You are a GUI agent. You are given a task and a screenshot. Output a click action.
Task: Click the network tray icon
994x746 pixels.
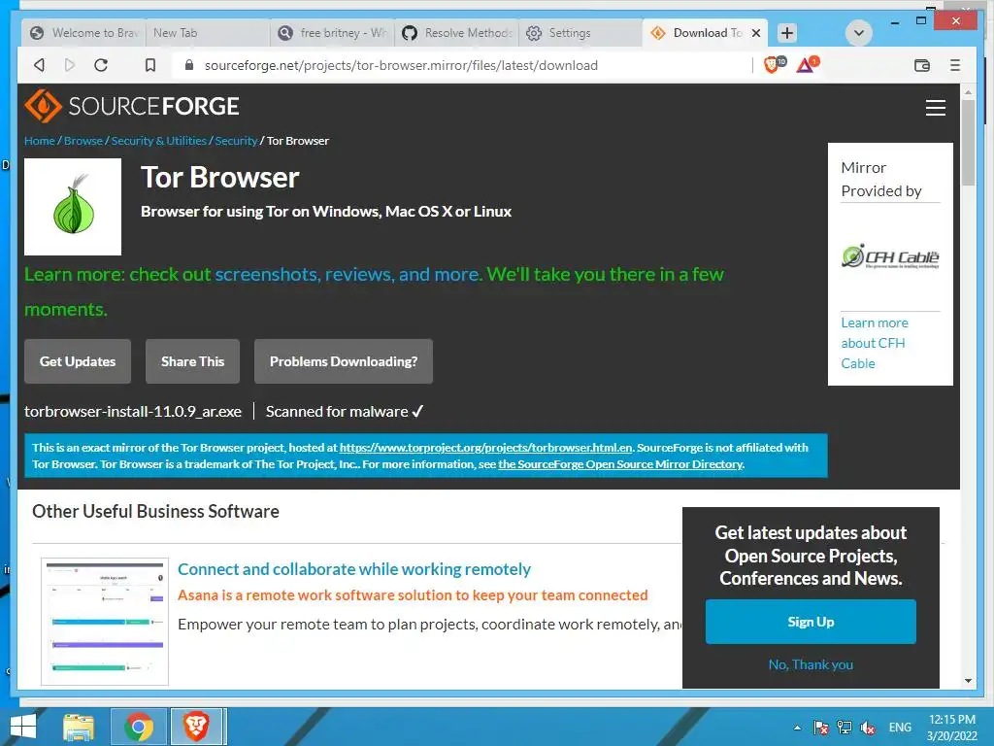pos(844,728)
